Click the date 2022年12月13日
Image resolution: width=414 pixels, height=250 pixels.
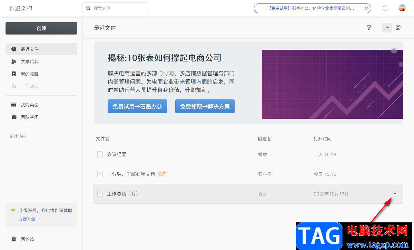(331, 194)
